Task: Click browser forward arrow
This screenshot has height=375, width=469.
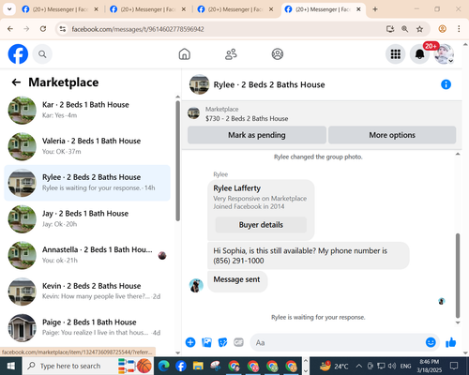Action: (26, 29)
